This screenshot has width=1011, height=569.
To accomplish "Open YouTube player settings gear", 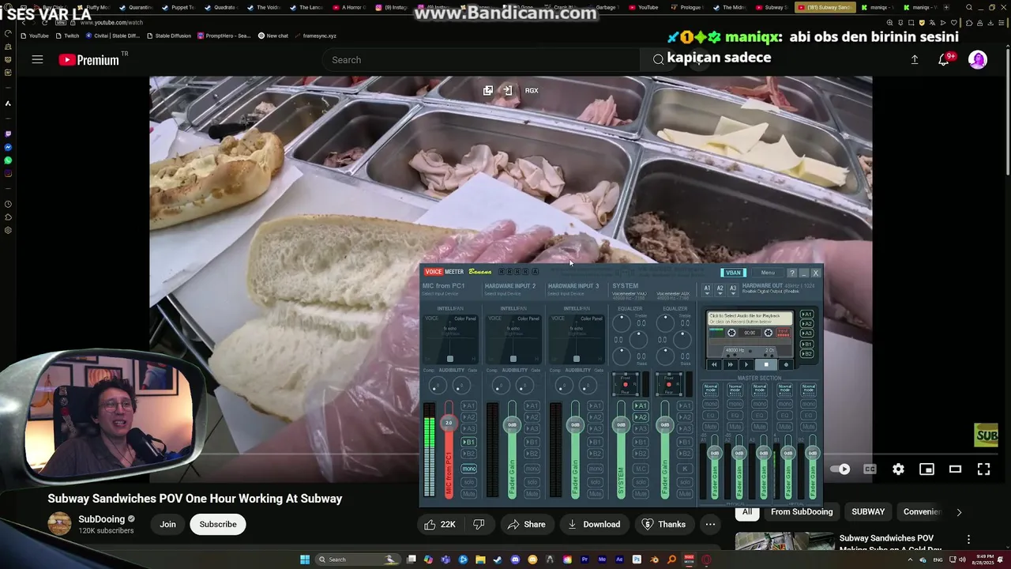I will click(x=898, y=469).
